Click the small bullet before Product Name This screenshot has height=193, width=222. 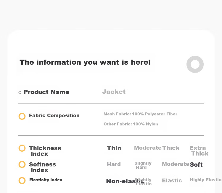pos(20,92)
